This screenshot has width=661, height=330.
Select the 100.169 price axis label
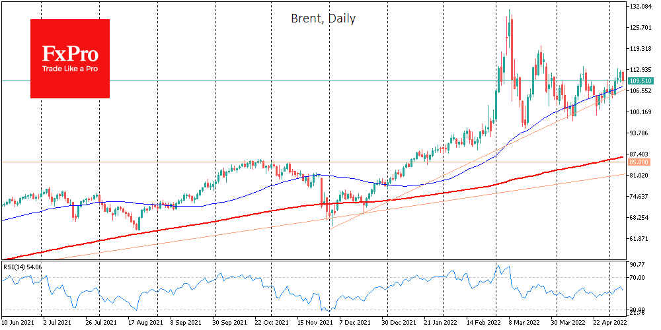641,112
